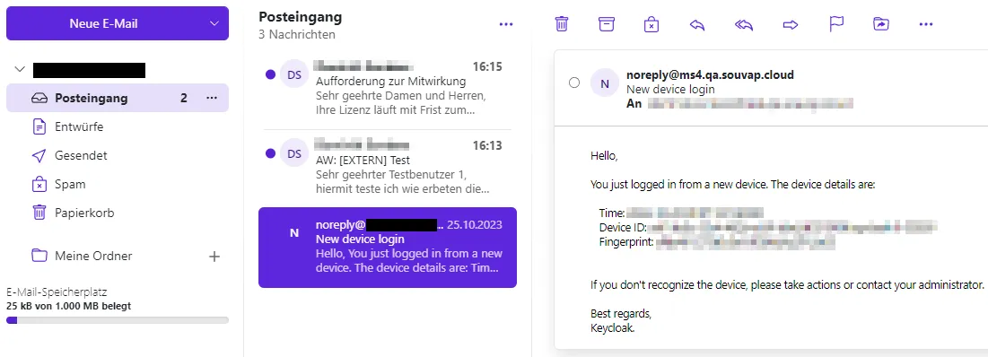
Task: Click the Meine Ordner folder icon
Action: 39,256
